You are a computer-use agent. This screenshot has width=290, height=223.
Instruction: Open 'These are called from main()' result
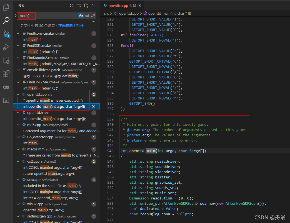pyautogui.click(x=61, y=155)
